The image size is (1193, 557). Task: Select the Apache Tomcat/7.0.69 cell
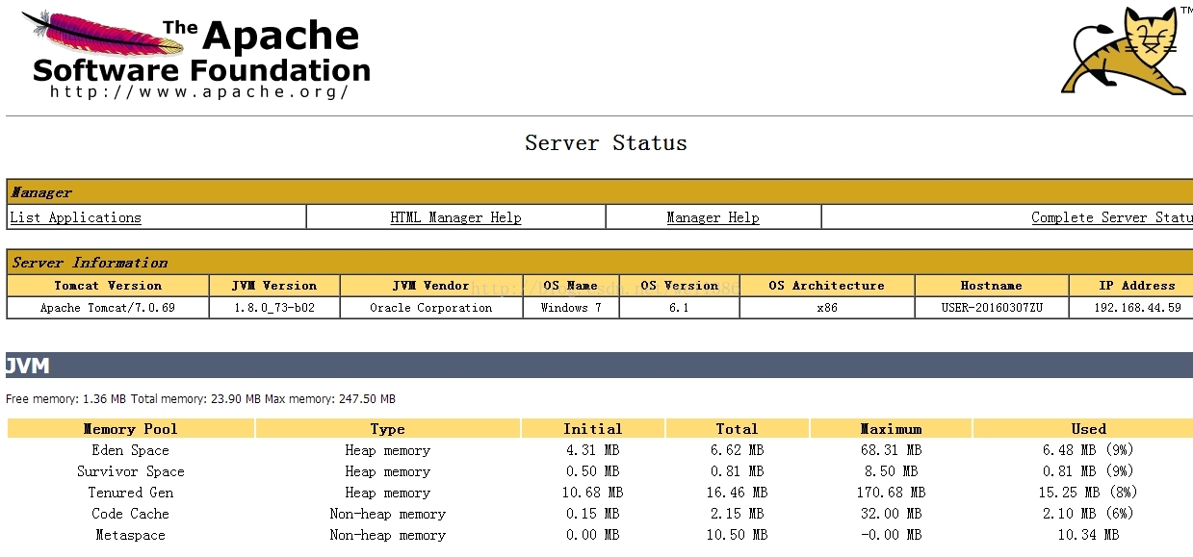pos(108,308)
